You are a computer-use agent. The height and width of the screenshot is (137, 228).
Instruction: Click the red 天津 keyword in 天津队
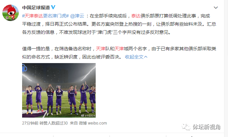(101, 49)
